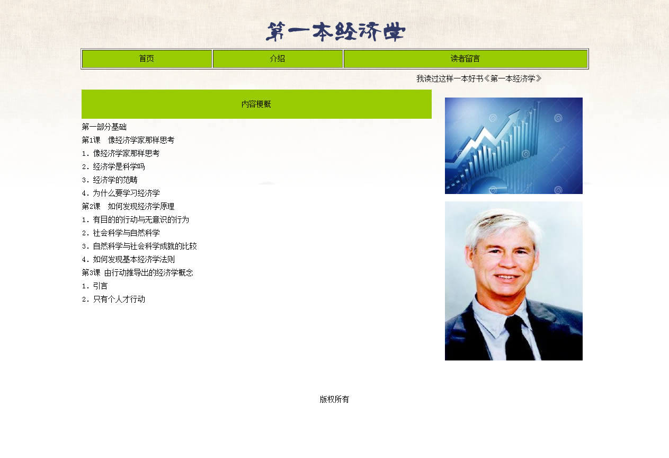Click the 第一本经济学 title banner
Image resolution: width=669 pixels, height=458 pixels.
tap(335, 32)
